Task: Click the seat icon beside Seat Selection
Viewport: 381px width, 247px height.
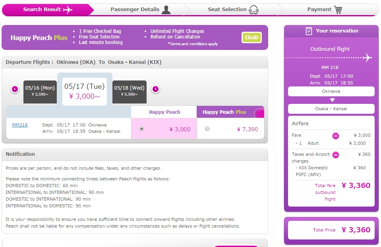Action: [x=253, y=10]
